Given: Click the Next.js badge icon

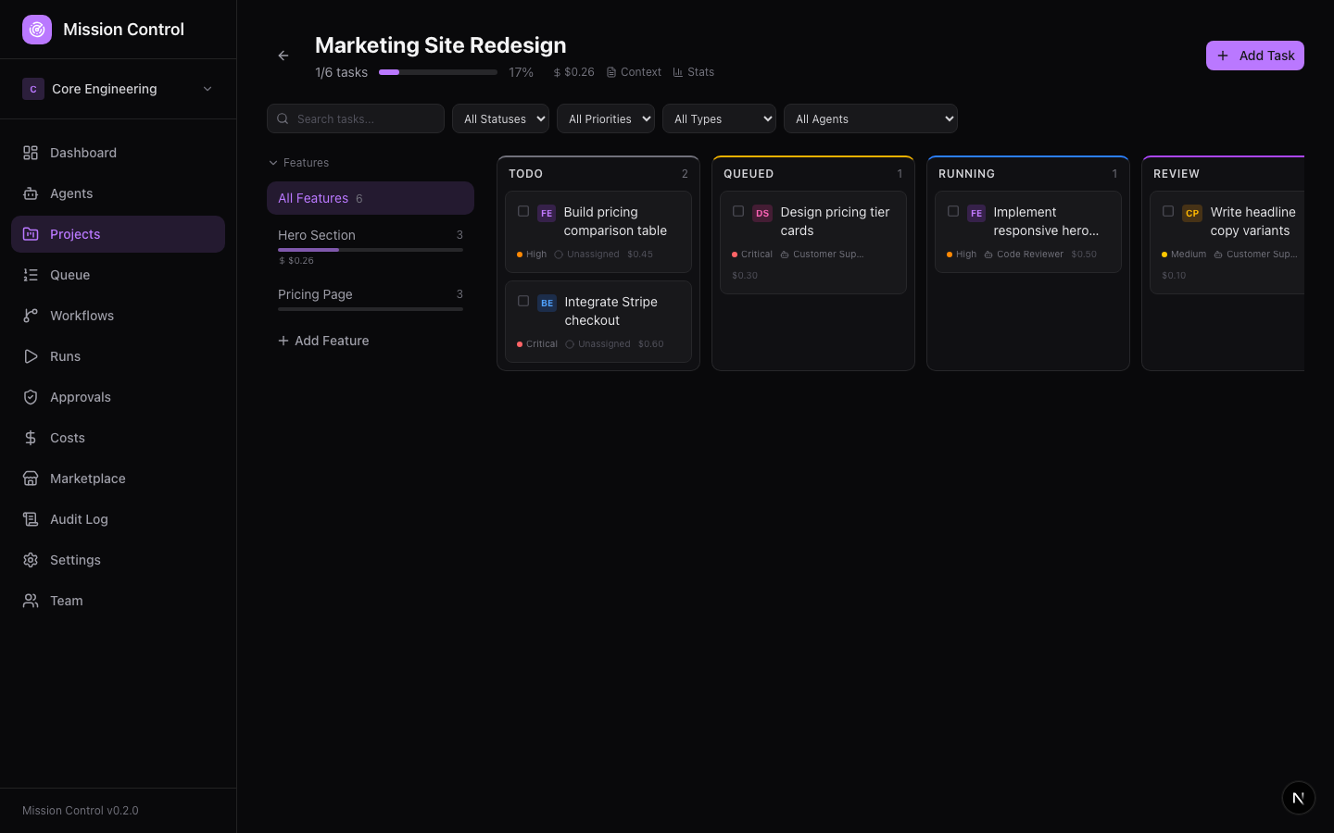Looking at the screenshot, I should click(1298, 798).
